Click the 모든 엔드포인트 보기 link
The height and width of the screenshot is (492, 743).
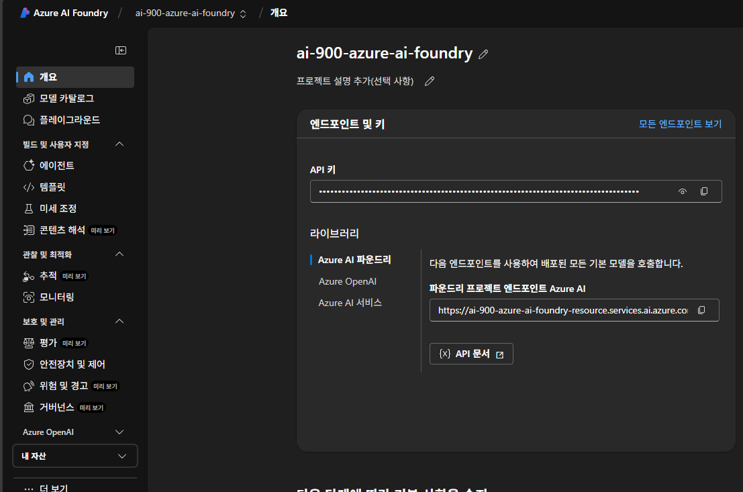tap(680, 124)
